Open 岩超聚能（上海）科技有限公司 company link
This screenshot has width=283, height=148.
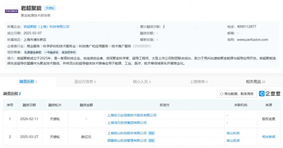(x=46, y=27)
